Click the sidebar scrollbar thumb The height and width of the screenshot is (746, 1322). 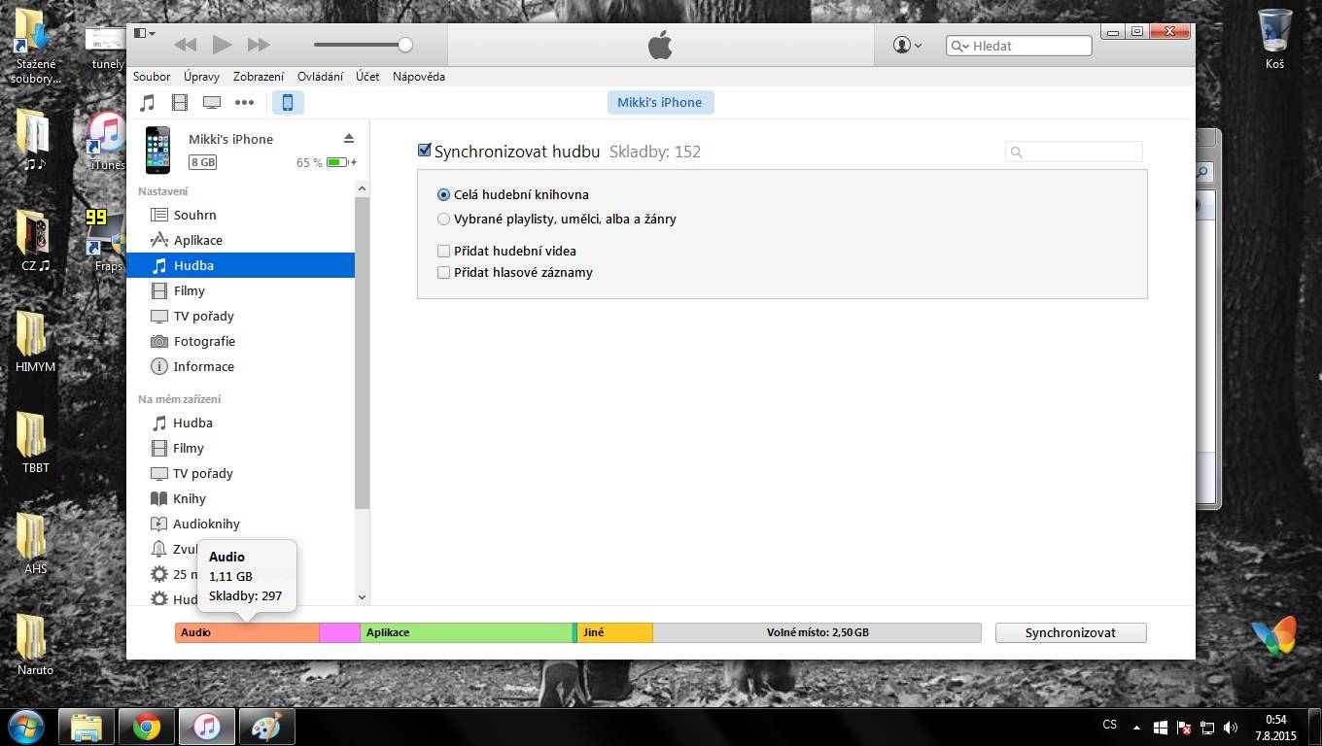362,353
